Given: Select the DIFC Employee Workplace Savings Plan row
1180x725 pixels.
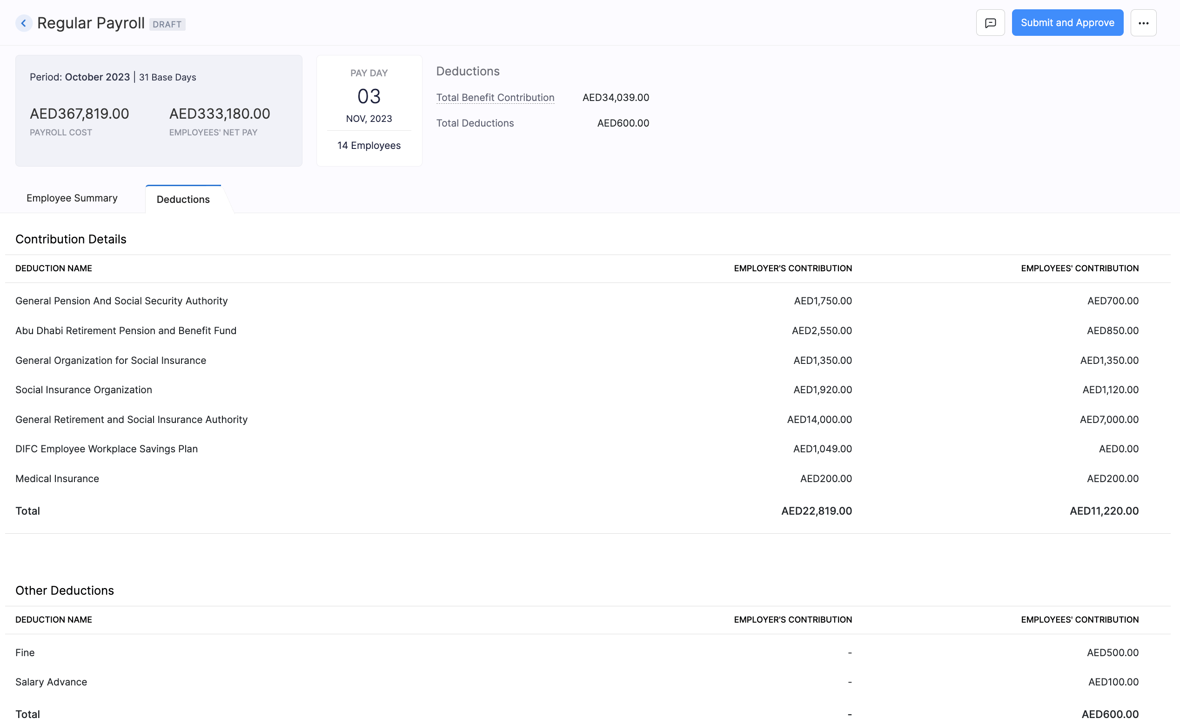Looking at the screenshot, I should click(x=106, y=449).
